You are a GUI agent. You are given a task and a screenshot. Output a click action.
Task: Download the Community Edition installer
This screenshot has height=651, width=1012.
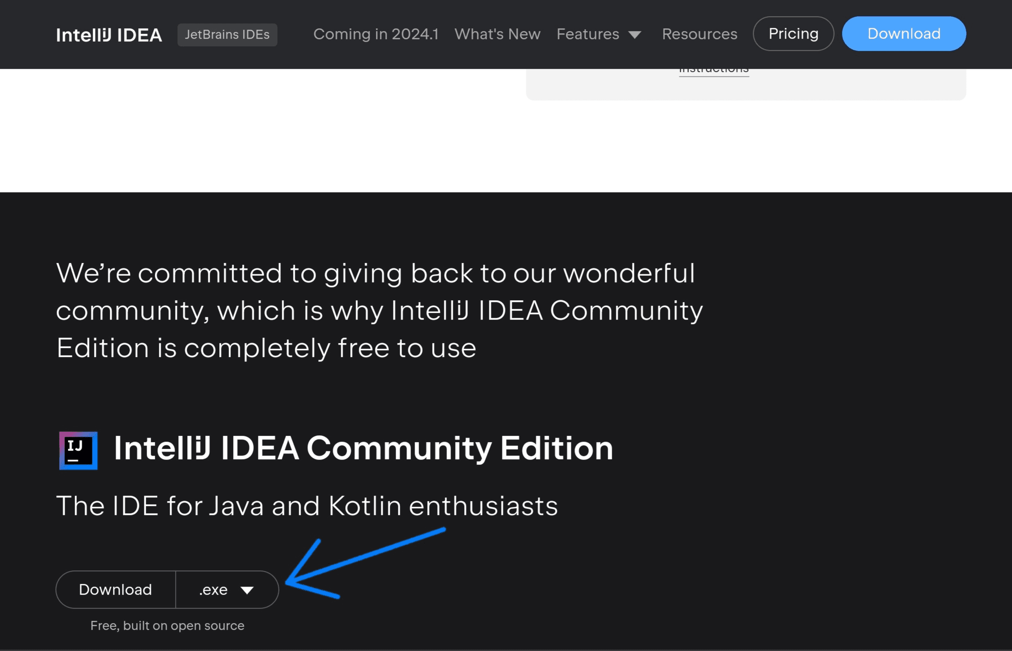coord(116,590)
